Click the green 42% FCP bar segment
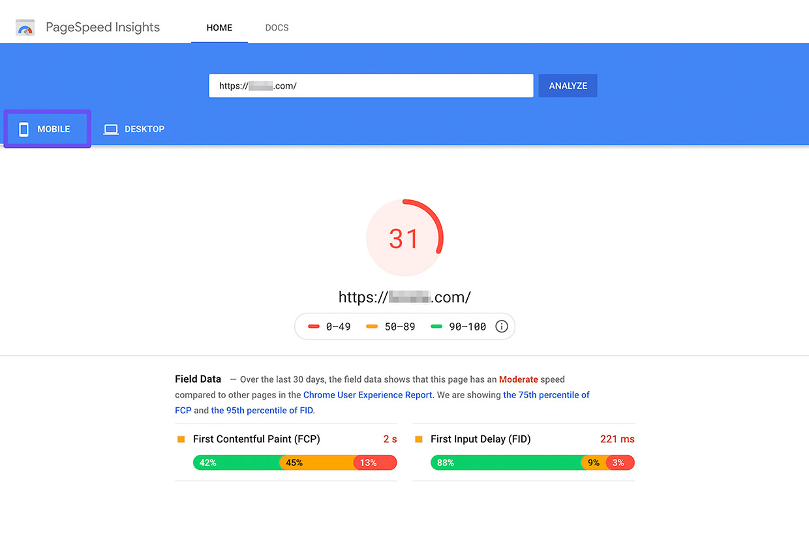 coord(236,463)
